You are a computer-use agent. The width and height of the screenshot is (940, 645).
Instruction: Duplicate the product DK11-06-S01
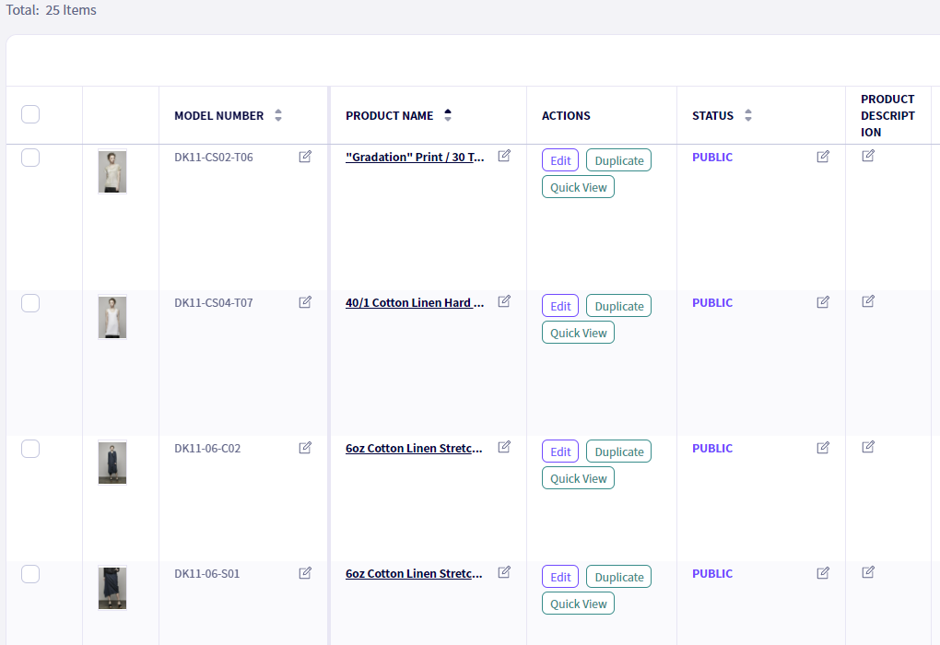618,577
